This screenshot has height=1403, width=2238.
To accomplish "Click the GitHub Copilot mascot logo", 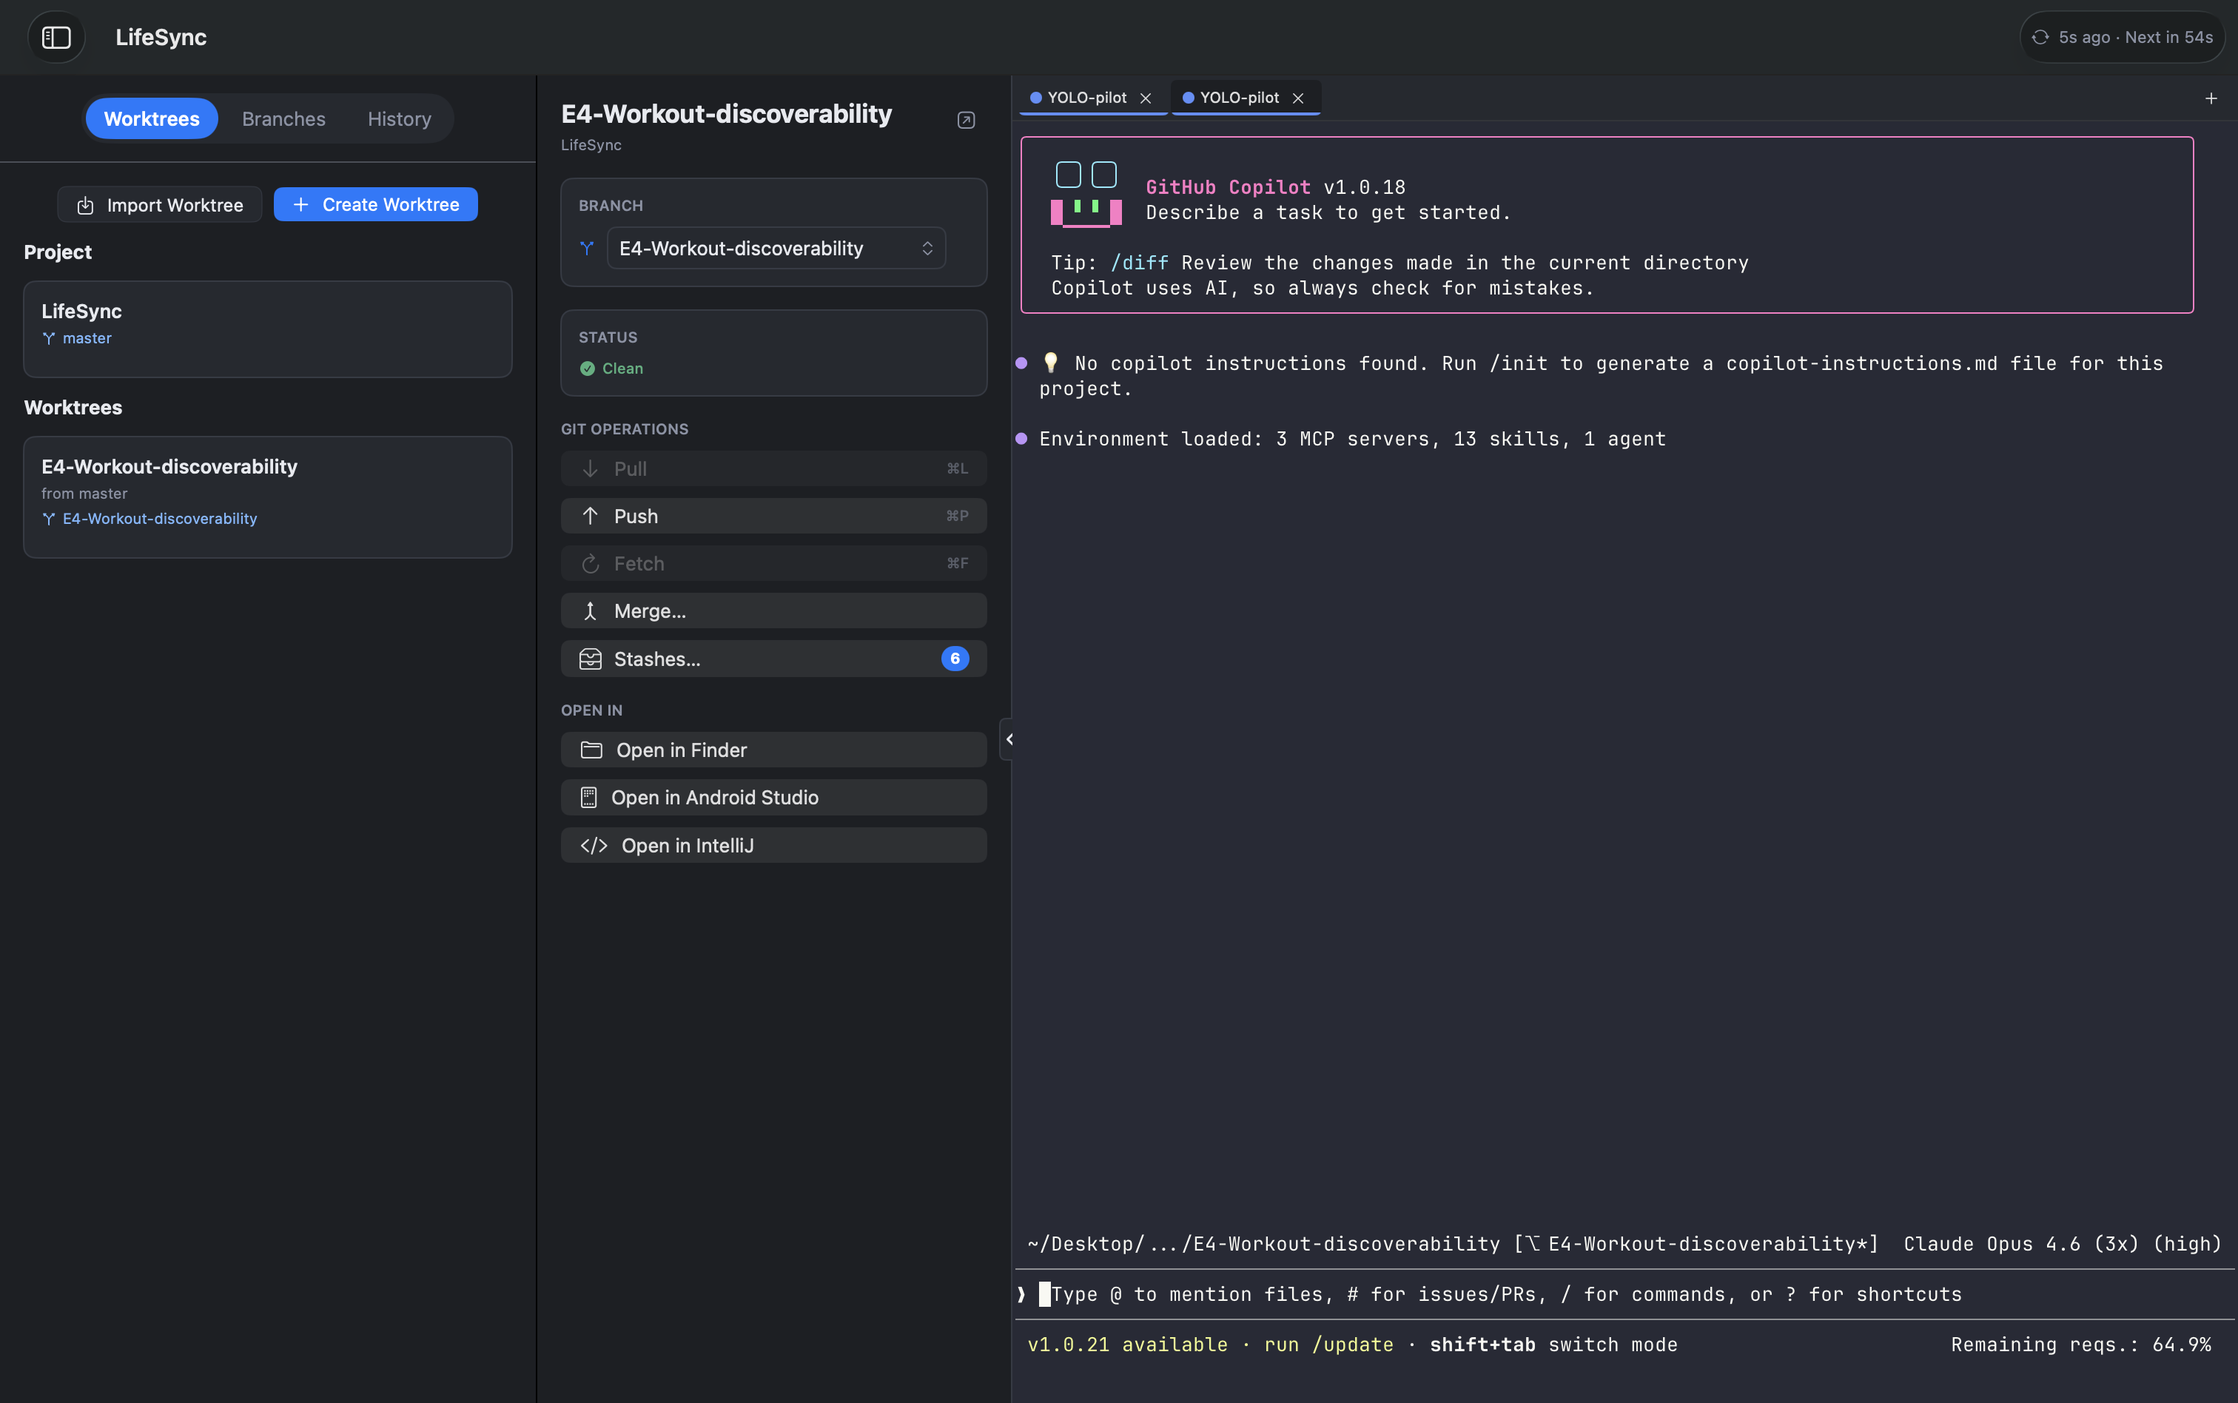I will tap(1086, 193).
